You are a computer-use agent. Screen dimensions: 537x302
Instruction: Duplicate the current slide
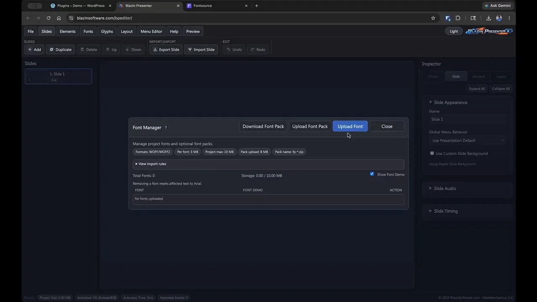[60, 49]
